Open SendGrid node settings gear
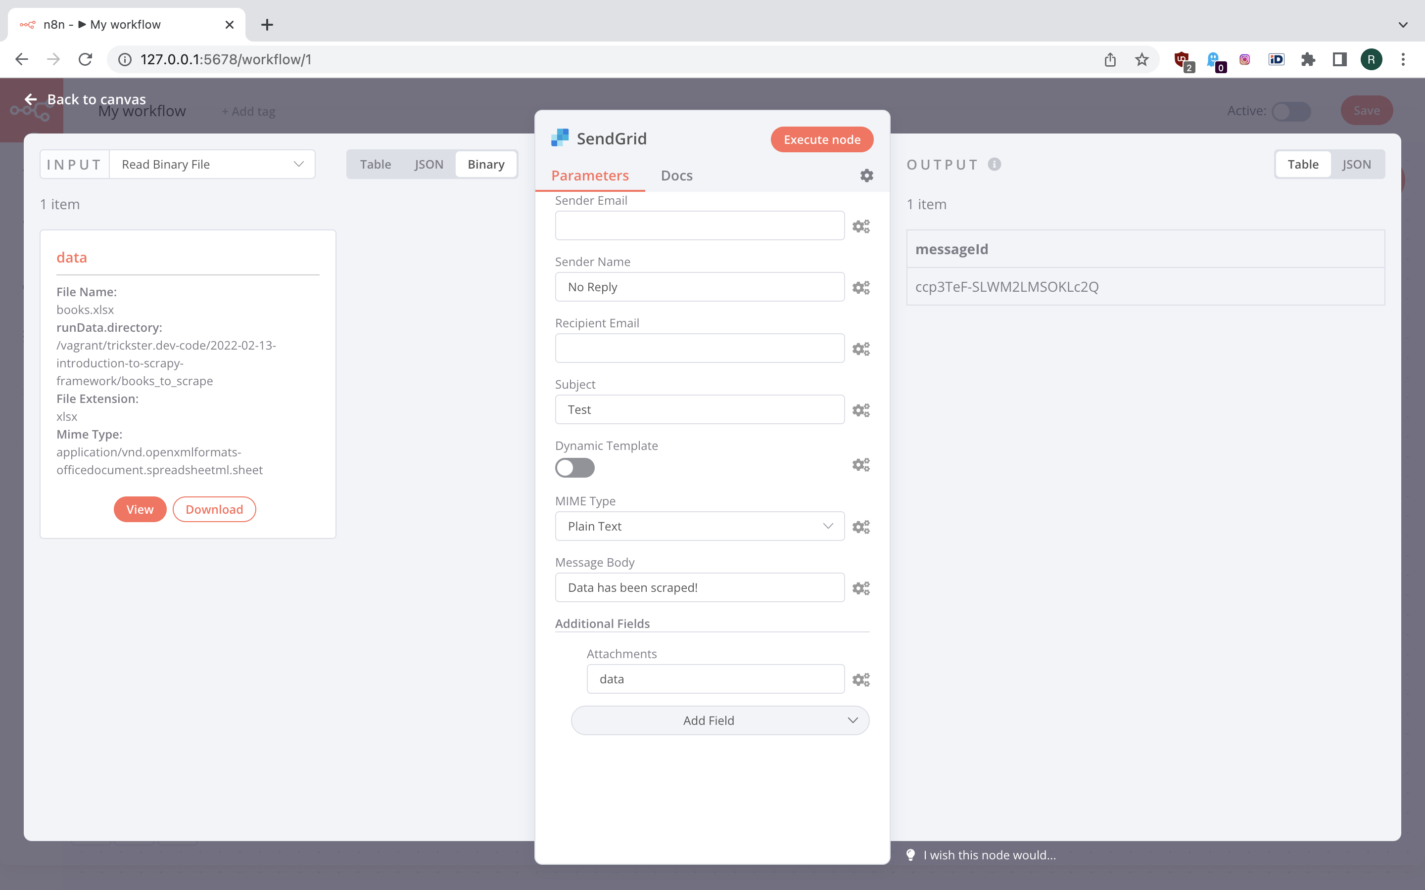 tap(866, 176)
